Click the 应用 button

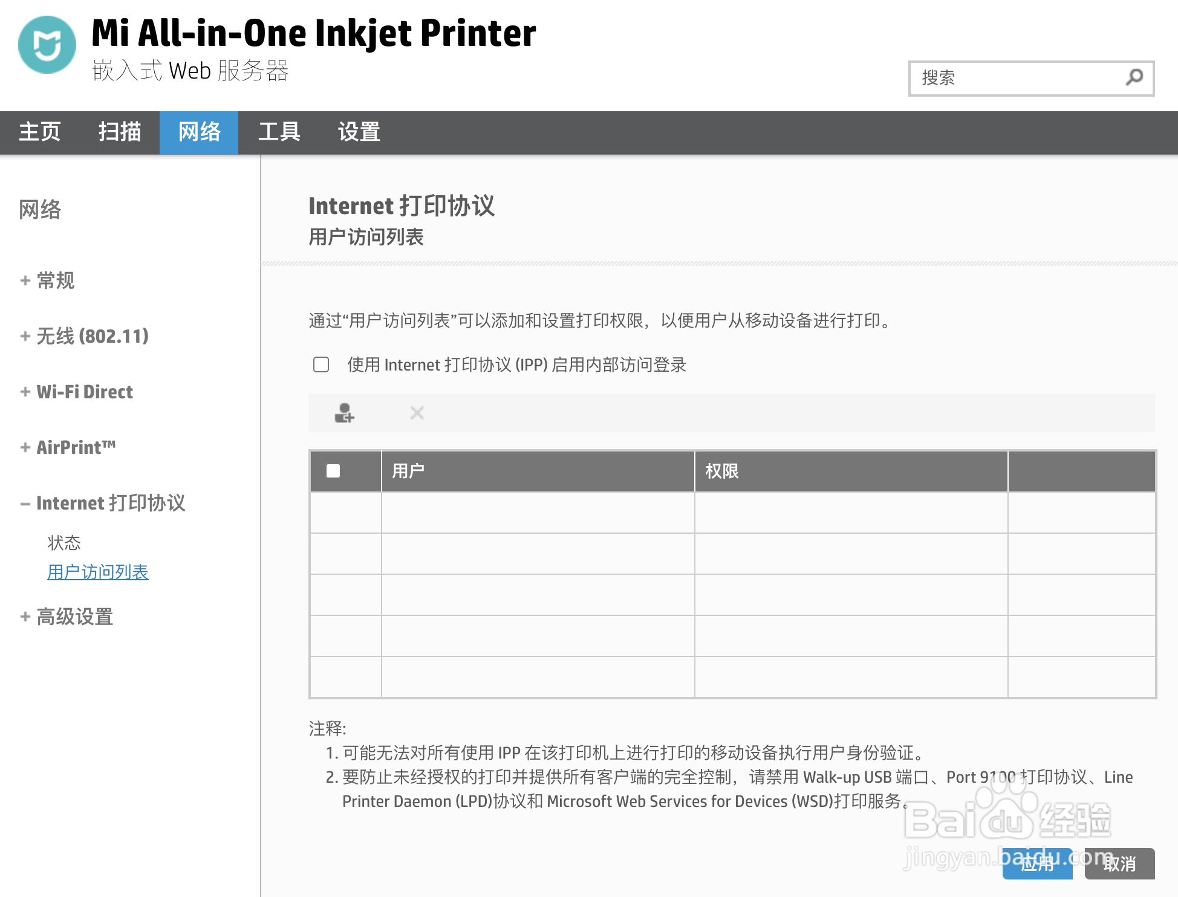click(x=1037, y=864)
